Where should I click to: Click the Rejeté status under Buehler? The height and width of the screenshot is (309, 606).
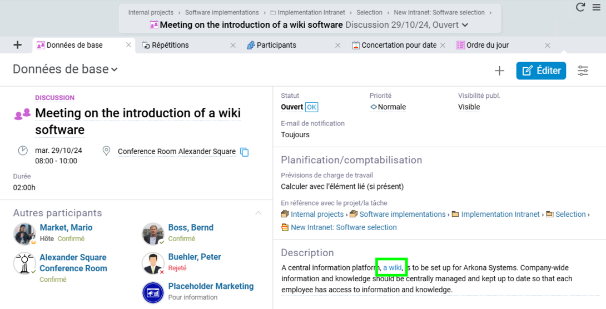point(177,268)
